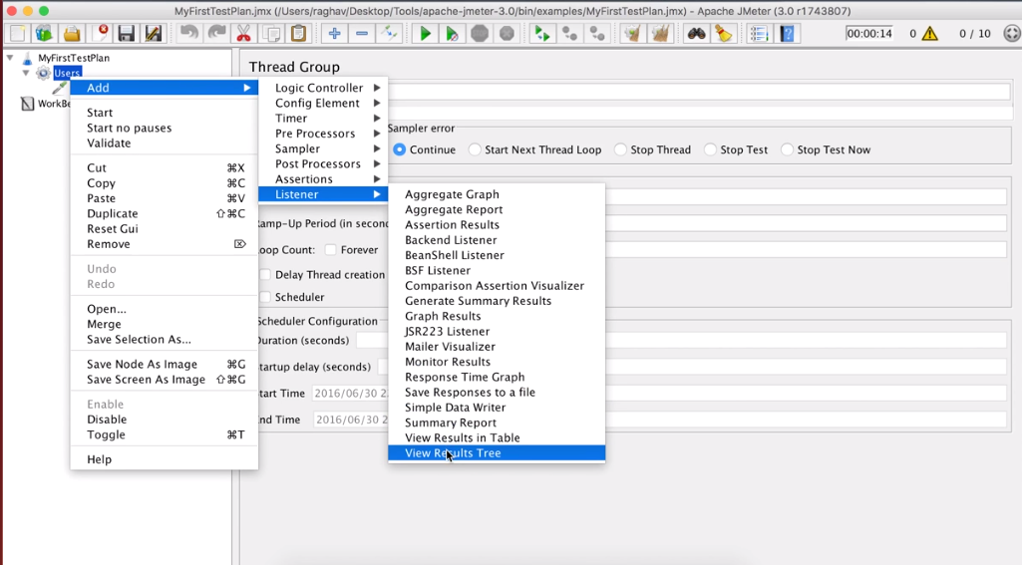Open the Post Processors submenu

coord(323,163)
